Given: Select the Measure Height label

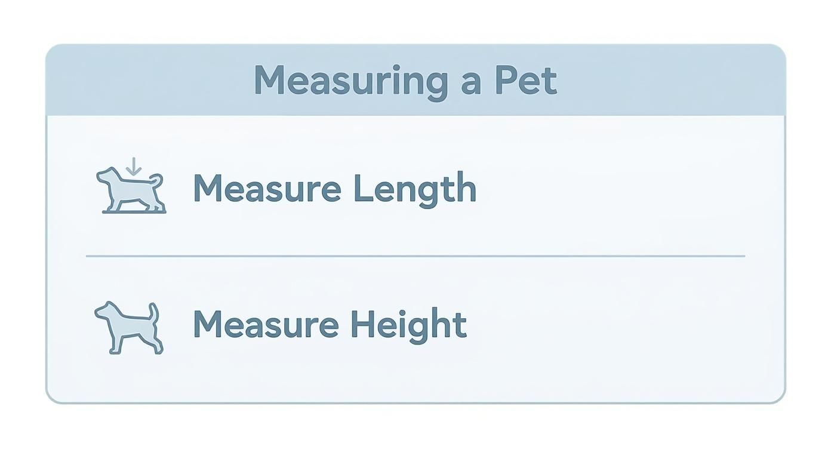Looking at the screenshot, I should tap(330, 324).
